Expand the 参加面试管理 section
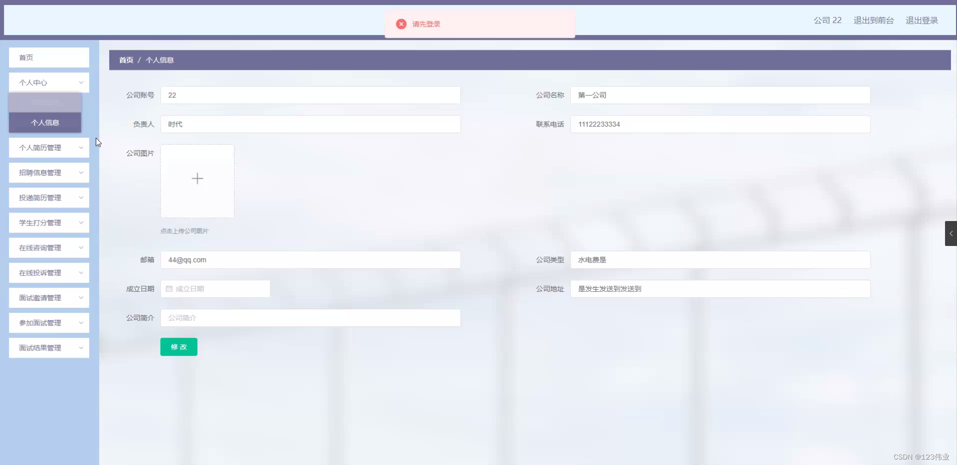This screenshot has height=465, width=957. click(x=48, y=322)
